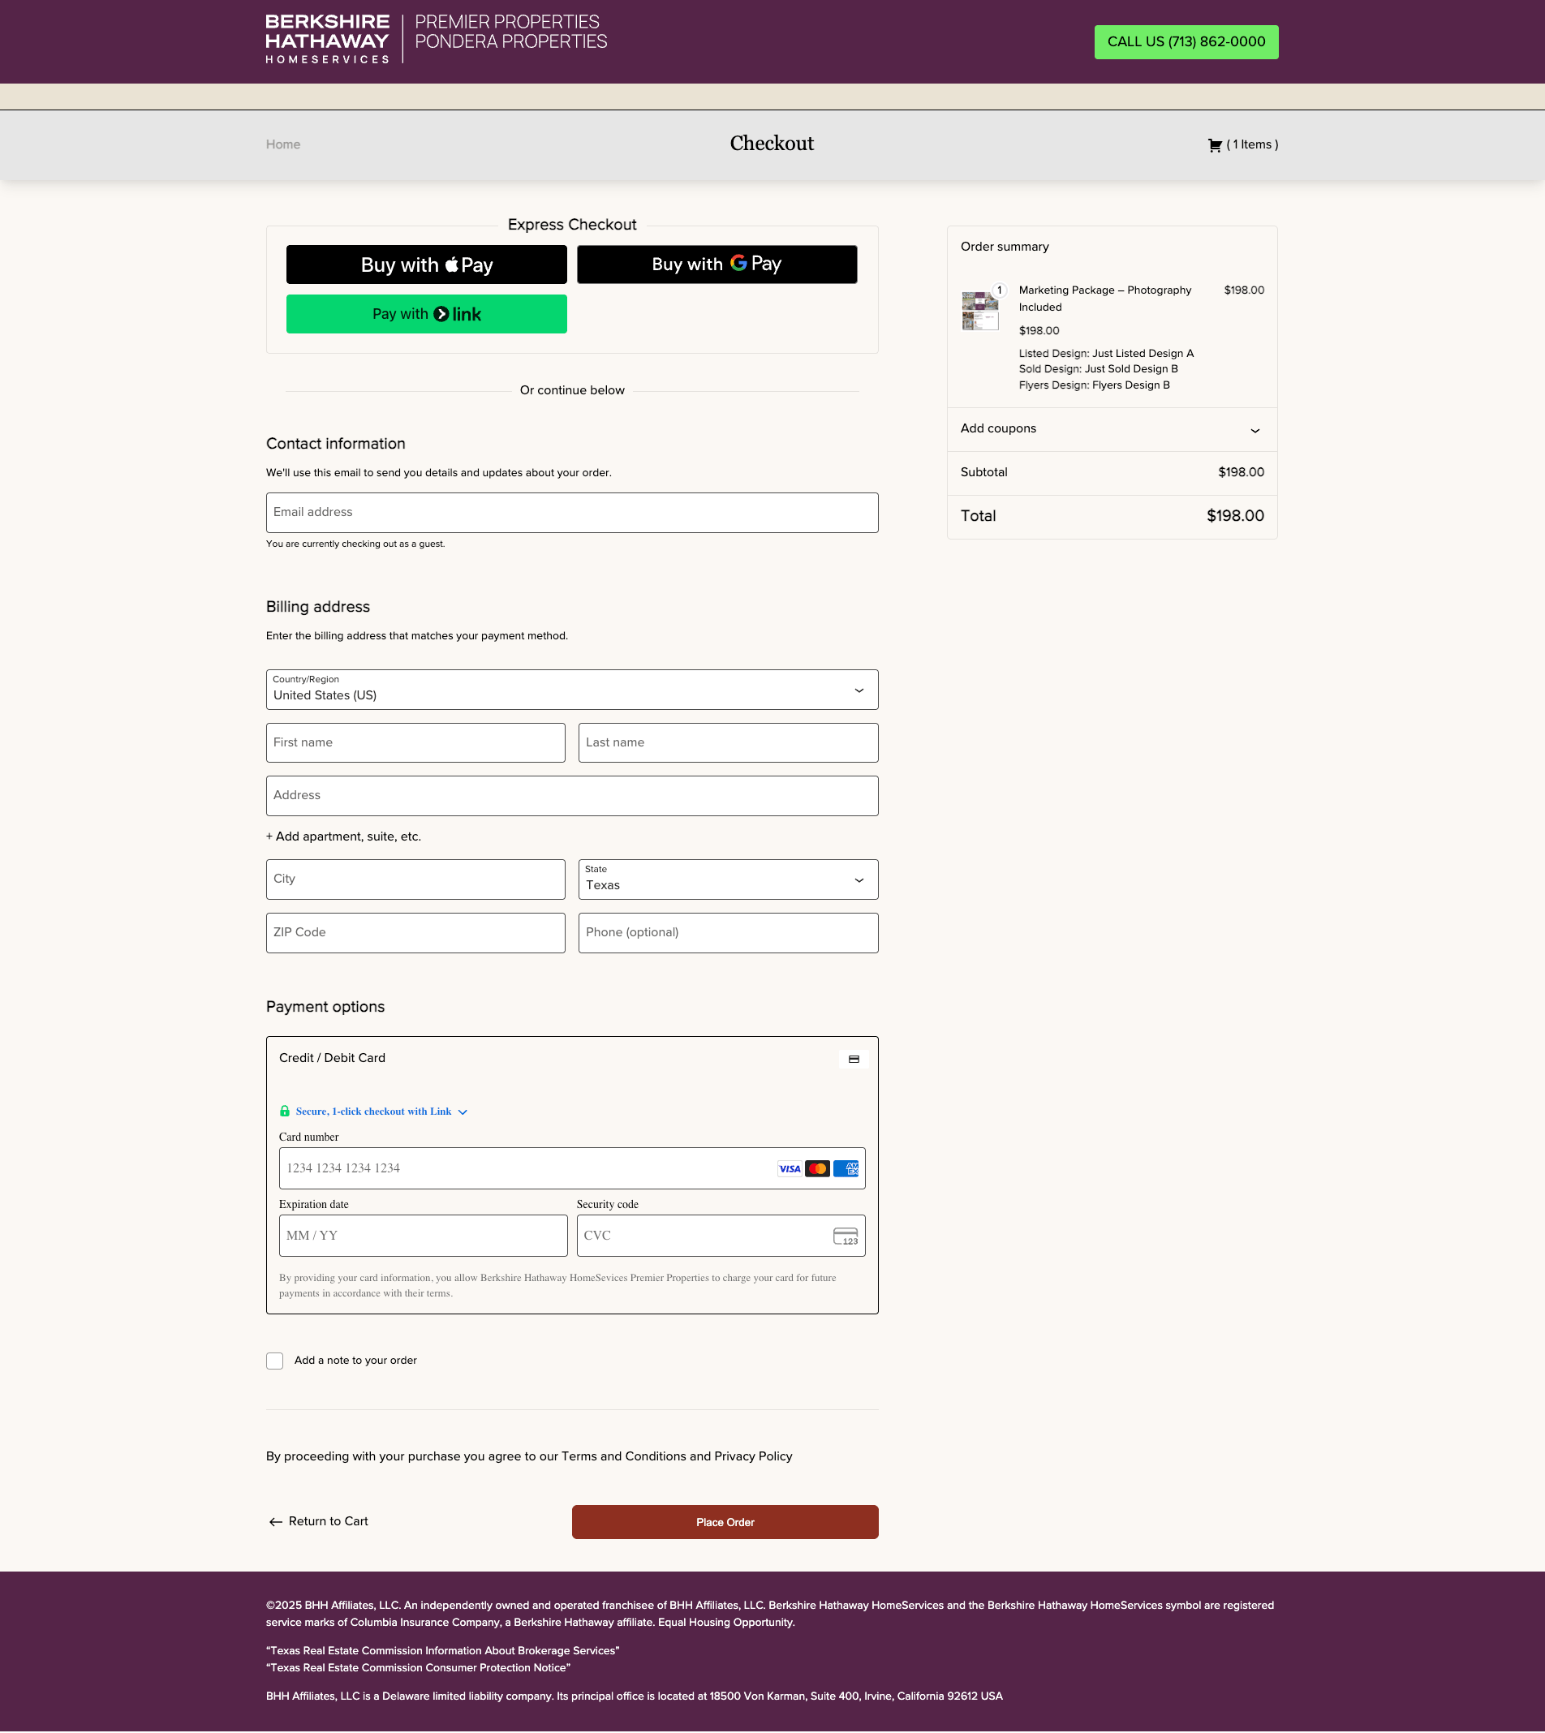Click the Visa card logo
Screen dimensions: 1545x1733
(x=790, y=1168)
